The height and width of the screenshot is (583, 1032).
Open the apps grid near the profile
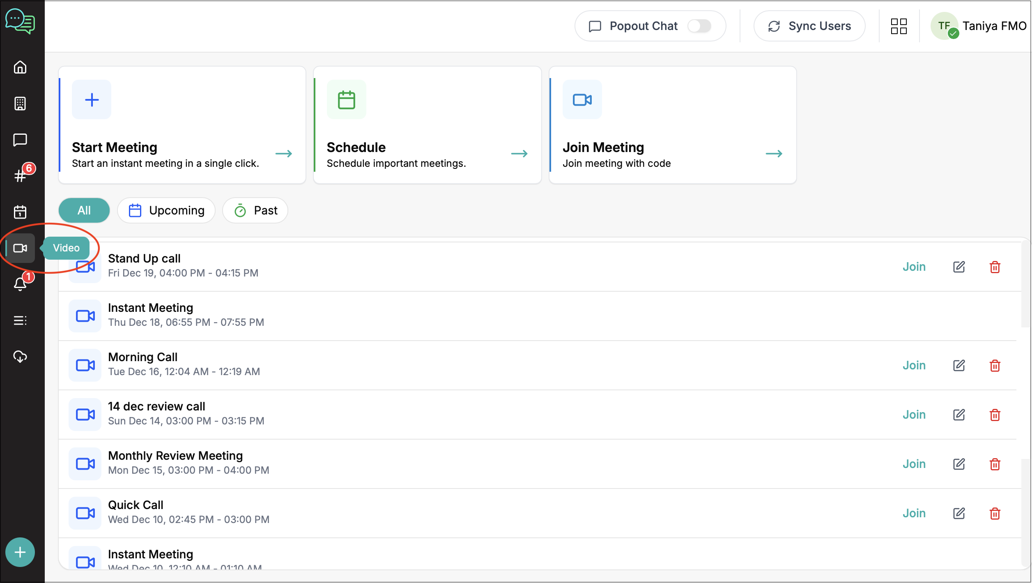tap(899, 26)
